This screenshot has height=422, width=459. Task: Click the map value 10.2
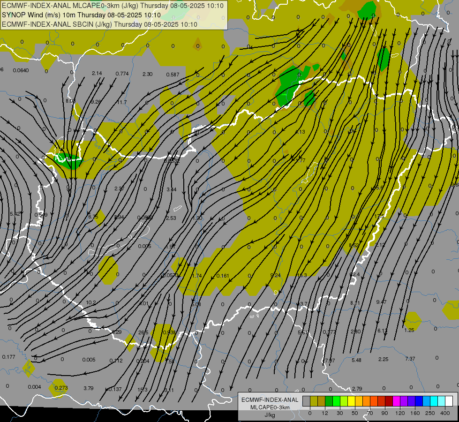(x=91, y=302)
